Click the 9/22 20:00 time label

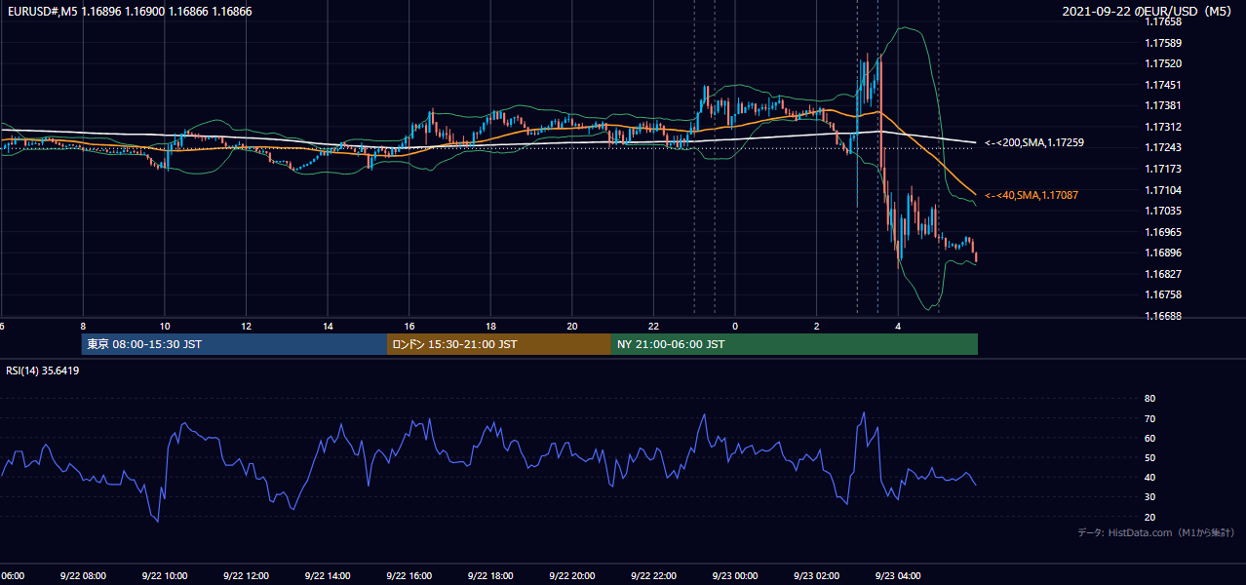point(571,576)
